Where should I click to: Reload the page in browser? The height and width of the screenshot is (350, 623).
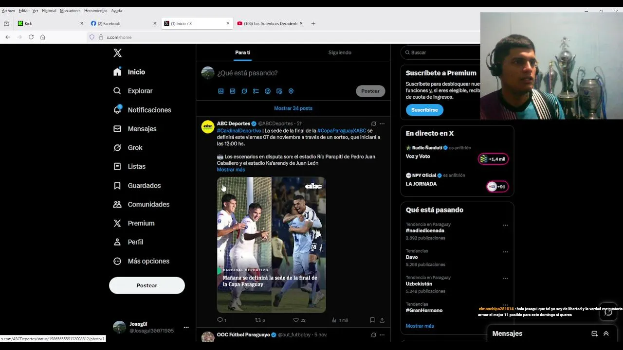point(31,37)
